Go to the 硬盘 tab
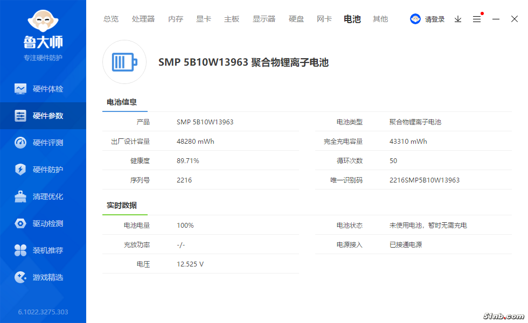 [296, 19]
